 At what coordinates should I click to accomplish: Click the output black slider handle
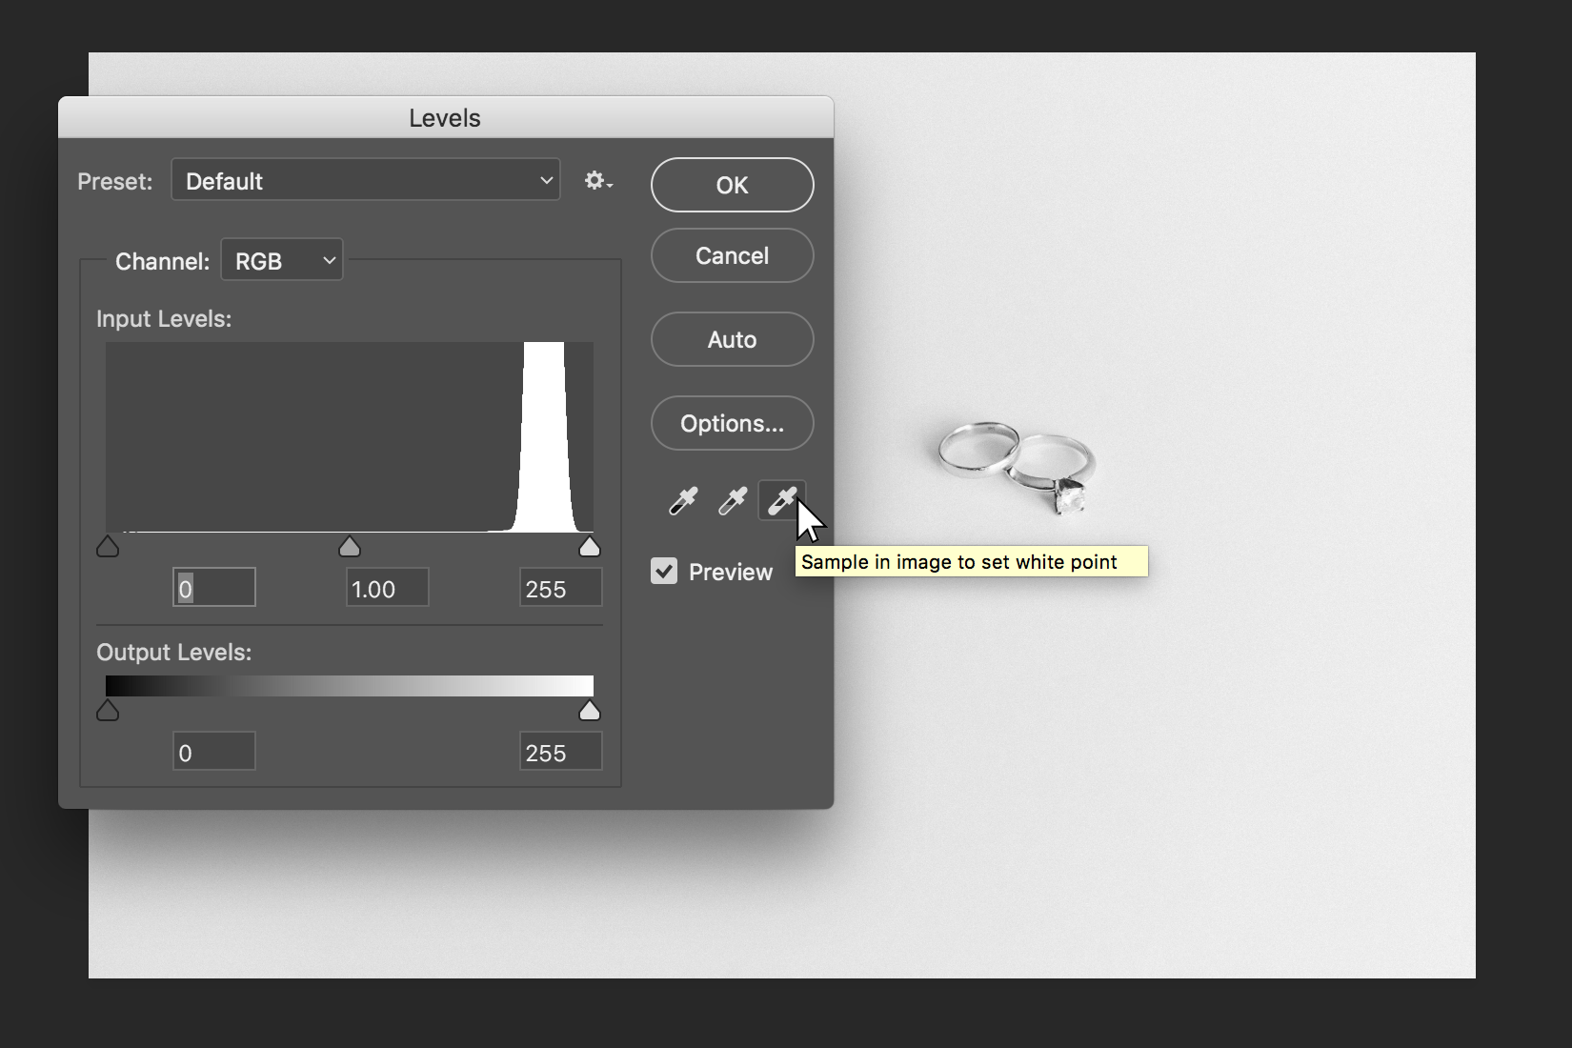coord(108,712)
